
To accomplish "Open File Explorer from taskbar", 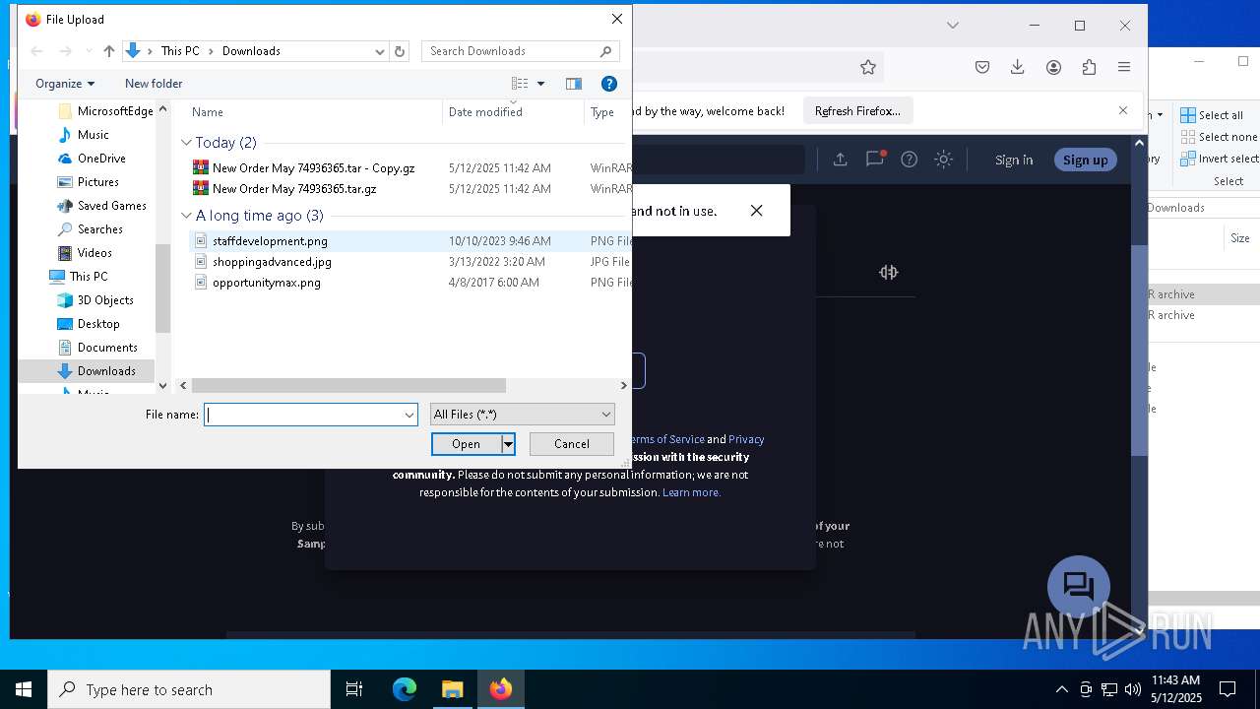I will [453, 689].
